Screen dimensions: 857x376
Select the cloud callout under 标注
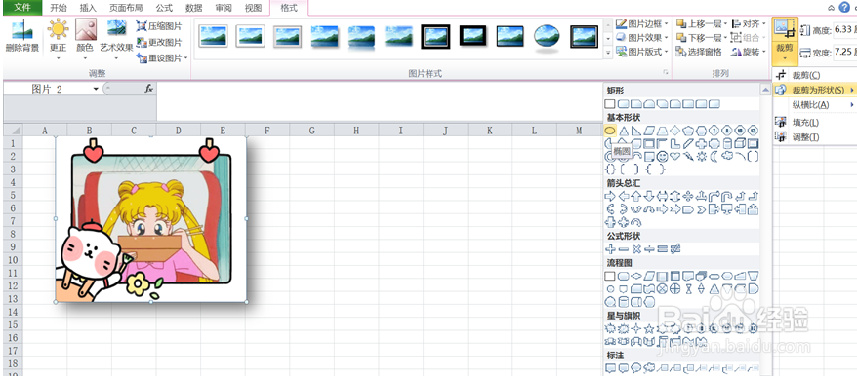coord(649,368)
